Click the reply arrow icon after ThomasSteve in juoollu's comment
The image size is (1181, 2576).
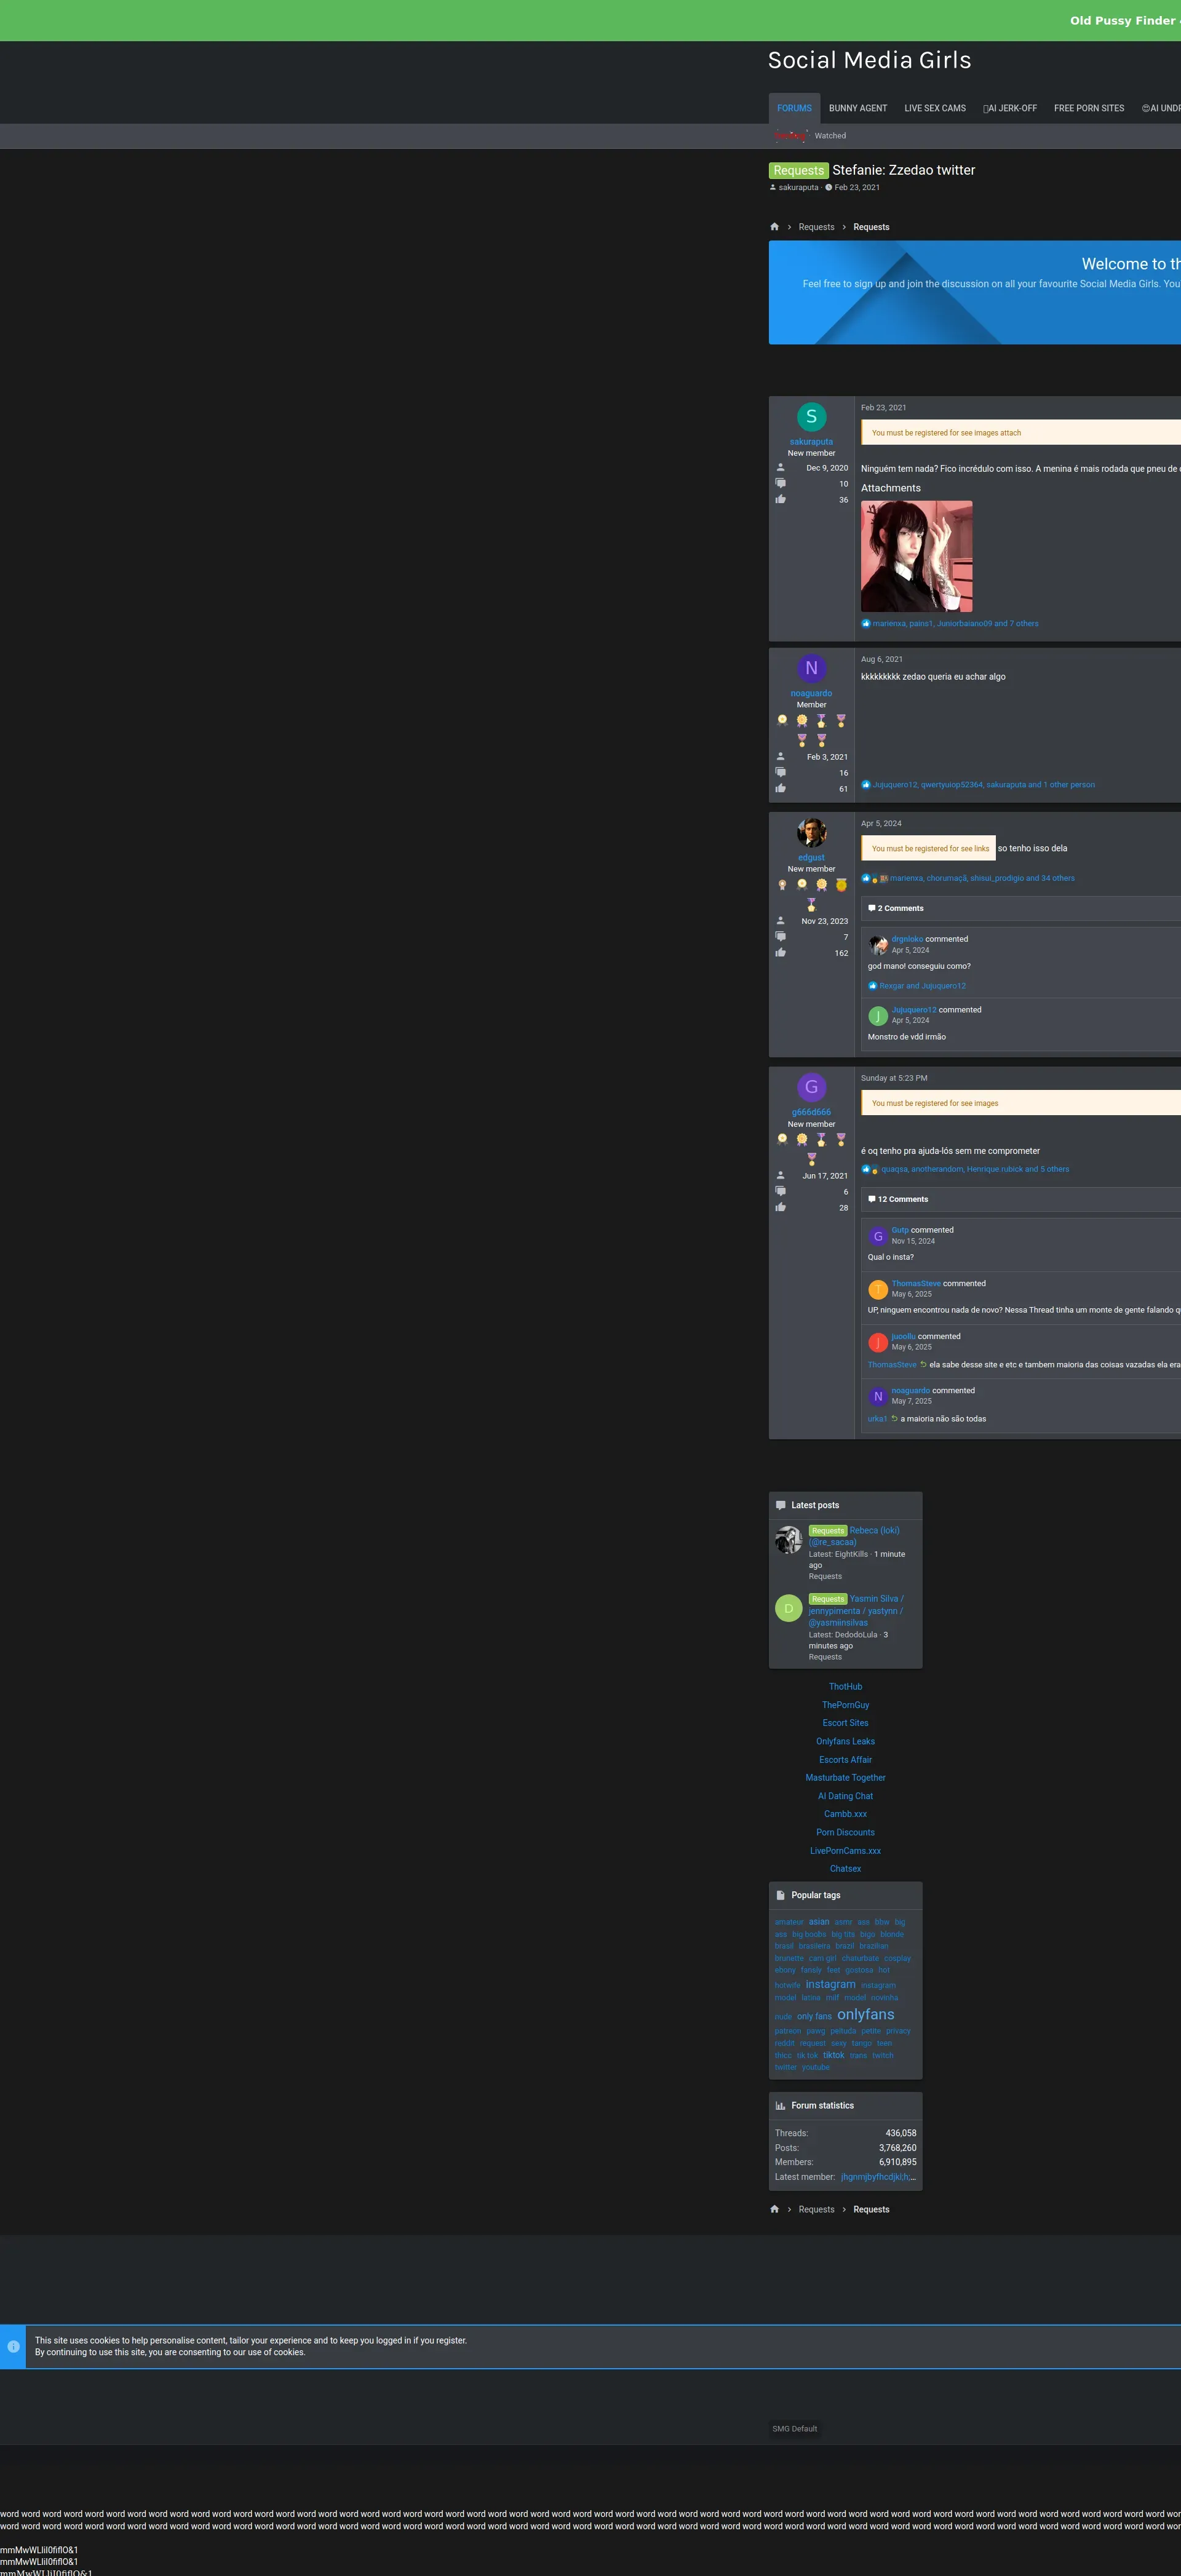point(923,1364)
